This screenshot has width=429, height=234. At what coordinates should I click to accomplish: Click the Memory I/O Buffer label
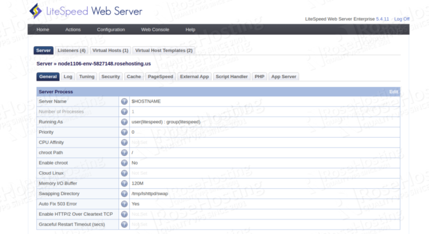tap(58, 183)
